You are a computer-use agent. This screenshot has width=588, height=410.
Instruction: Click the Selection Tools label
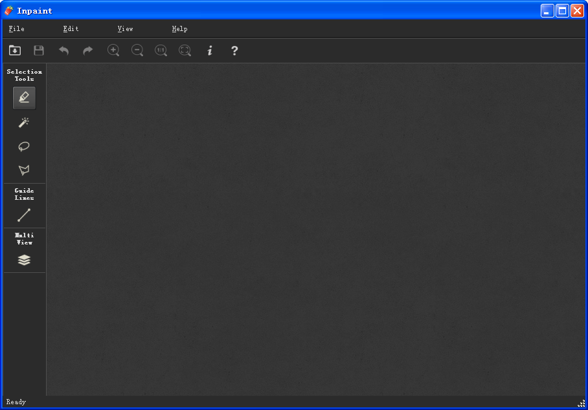(25, 75)
